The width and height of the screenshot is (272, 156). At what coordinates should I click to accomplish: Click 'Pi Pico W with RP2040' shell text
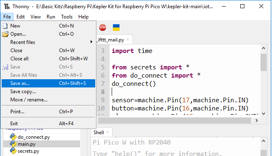click(131, 142)
